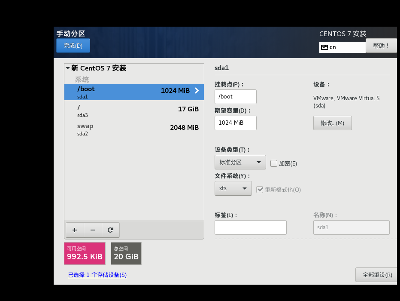
Task: Click the plus icon to add a partition
Action: click(75, 230)
